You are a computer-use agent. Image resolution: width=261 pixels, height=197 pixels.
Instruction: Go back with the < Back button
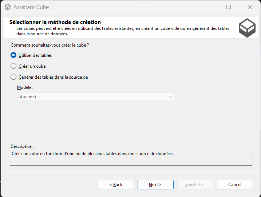[116, 185]
